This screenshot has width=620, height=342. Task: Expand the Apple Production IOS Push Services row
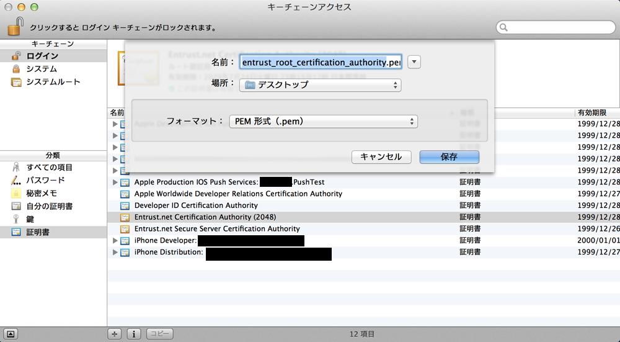[115, 182]
